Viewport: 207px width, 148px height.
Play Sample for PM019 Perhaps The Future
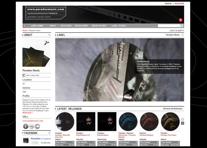pyautogui.click(x=170, y=142)
